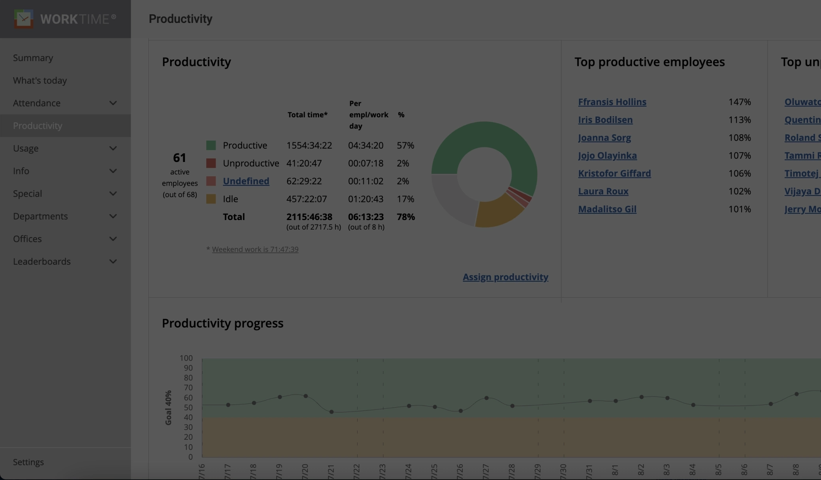Click Unproductive total time 41:20:47
The height and width of the screenshot is (480, 821).
coord(304,163)
